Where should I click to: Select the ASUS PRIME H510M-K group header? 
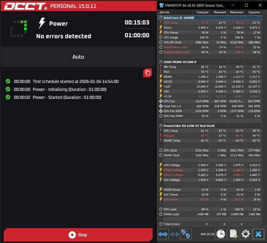210,62
